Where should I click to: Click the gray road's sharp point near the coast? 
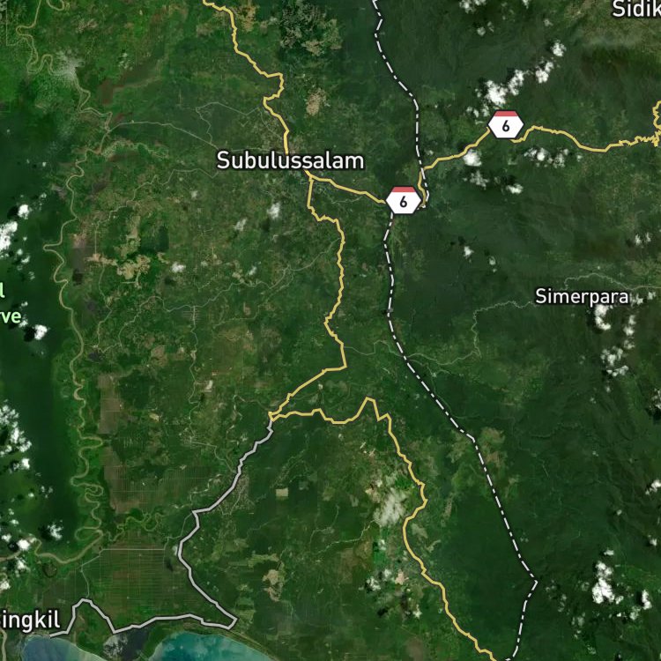pos(235,620)
